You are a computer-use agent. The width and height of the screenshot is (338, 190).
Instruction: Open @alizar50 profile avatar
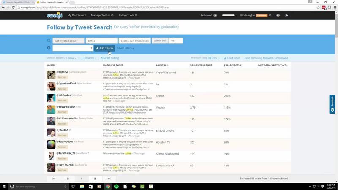[x=51, y=75]
